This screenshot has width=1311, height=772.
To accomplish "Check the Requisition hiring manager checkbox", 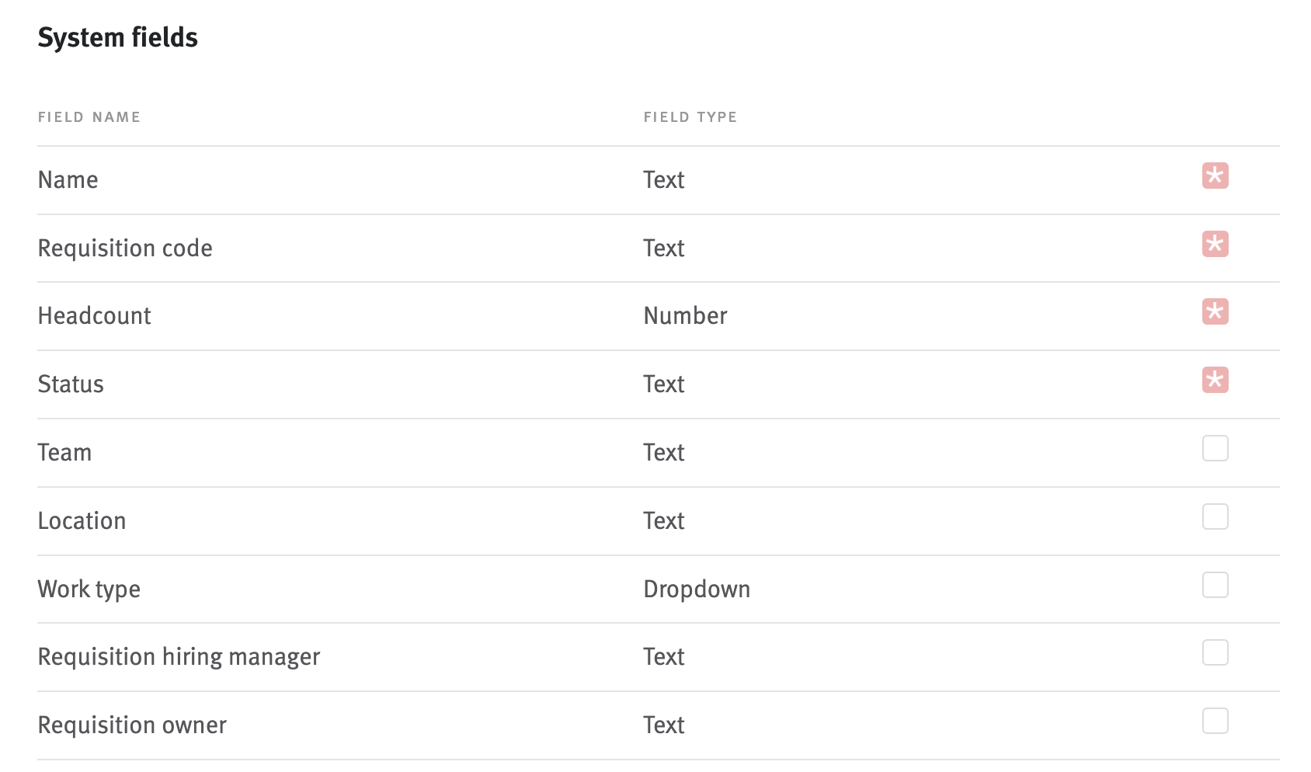I will [x=1215, y=653].
